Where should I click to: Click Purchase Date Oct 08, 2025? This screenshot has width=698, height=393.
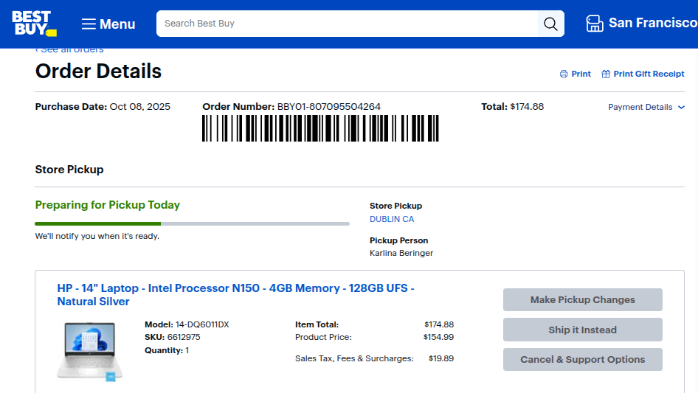103,107
